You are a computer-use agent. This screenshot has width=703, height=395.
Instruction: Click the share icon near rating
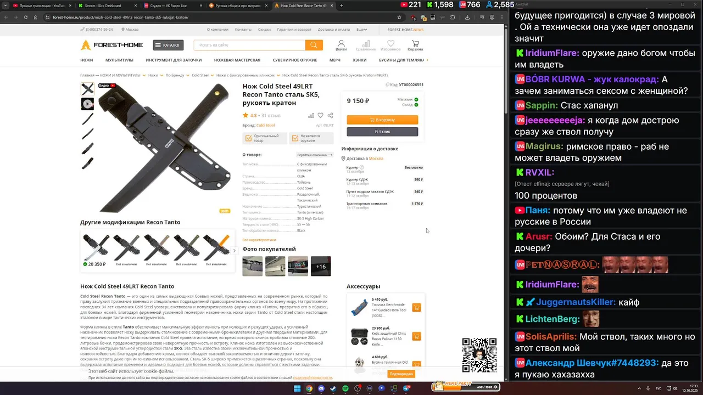tap(330, 116)
